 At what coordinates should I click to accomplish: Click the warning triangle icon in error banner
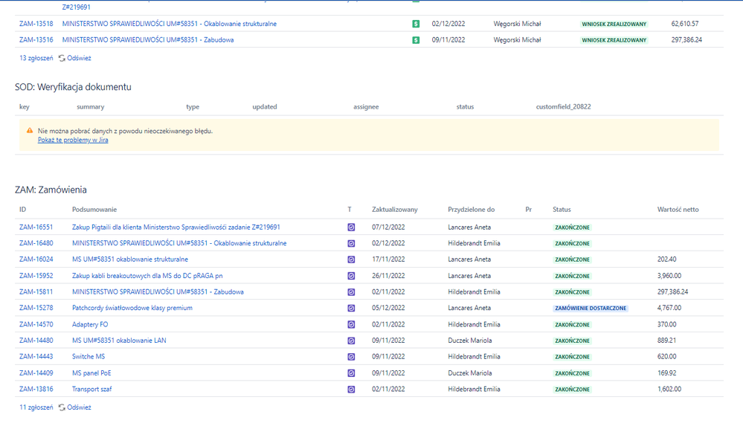pos(30,131)
